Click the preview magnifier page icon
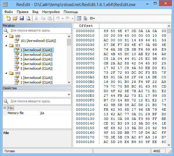This screenshot has height=156, width=174. 28,18
